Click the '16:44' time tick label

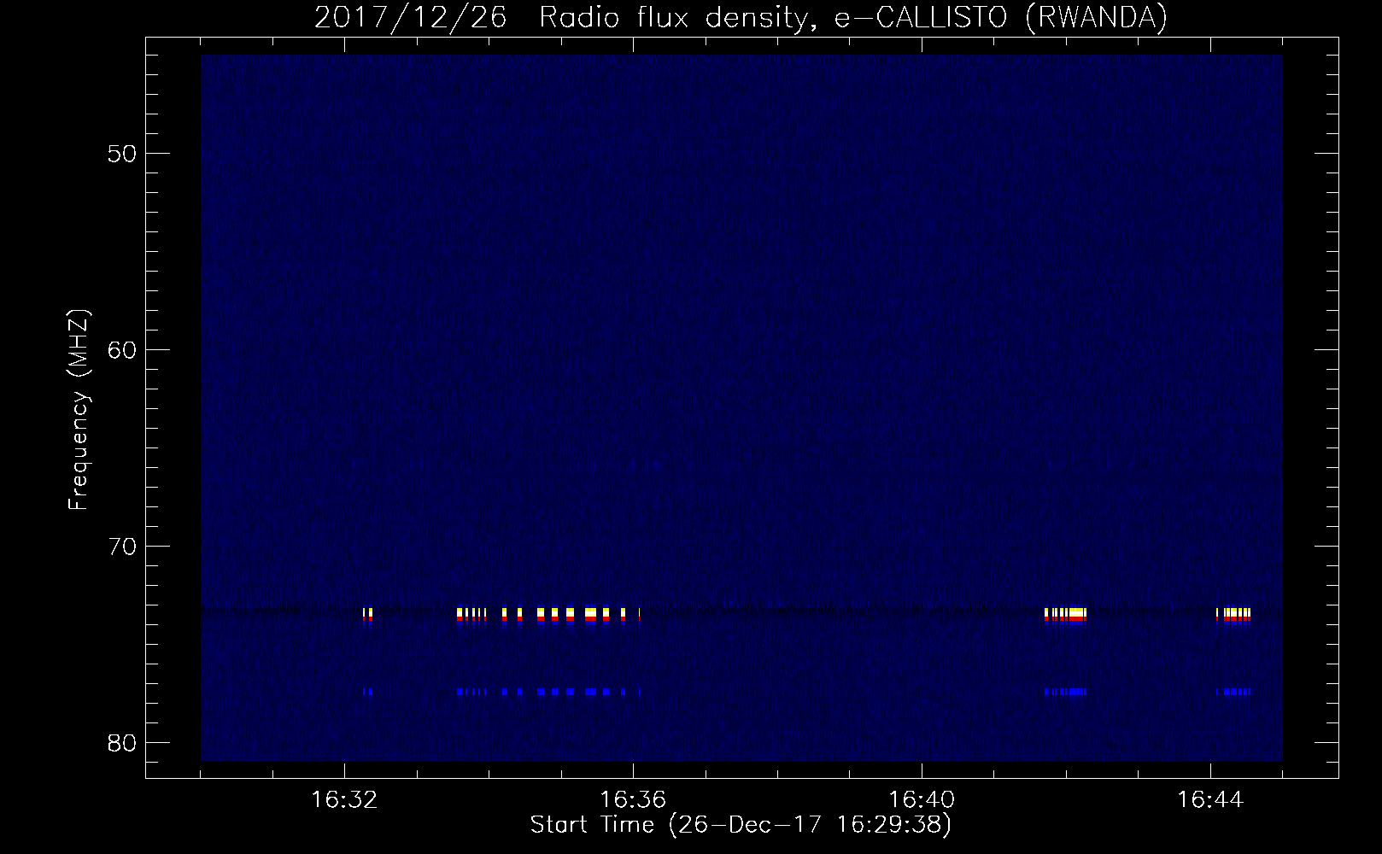1210,800
